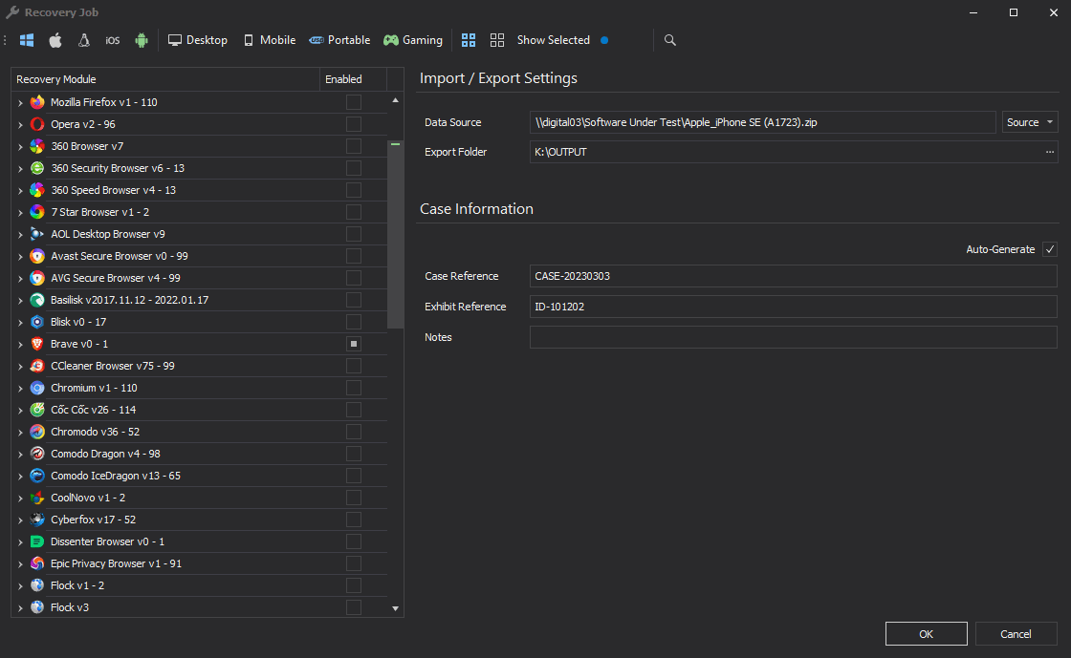Viewport: 1071px width, 658px height.
Task: Click the Data Source path field
Action: coord(762,122)
